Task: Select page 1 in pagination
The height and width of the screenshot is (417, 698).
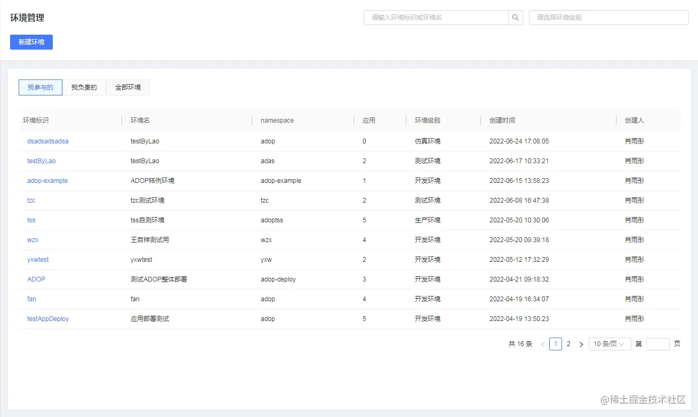Action: (x=556, y=344)
